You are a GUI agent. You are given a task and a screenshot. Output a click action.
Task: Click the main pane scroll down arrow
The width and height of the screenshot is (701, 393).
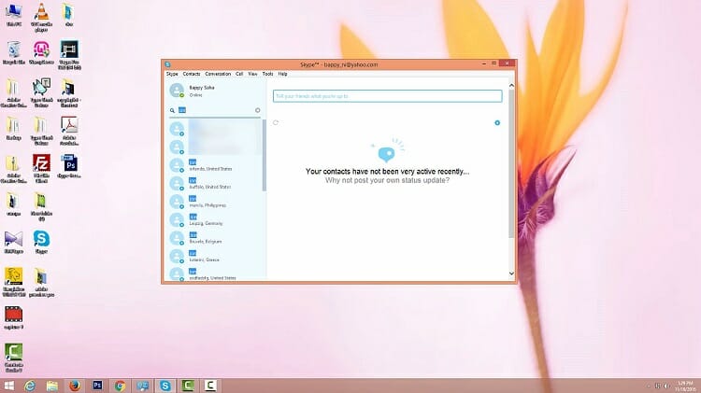511,274
